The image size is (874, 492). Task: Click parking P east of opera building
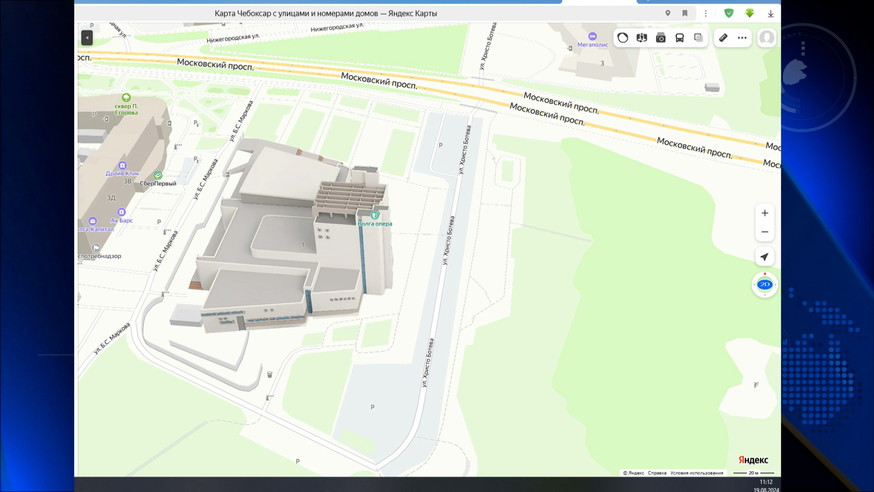(x=440, y=145)
